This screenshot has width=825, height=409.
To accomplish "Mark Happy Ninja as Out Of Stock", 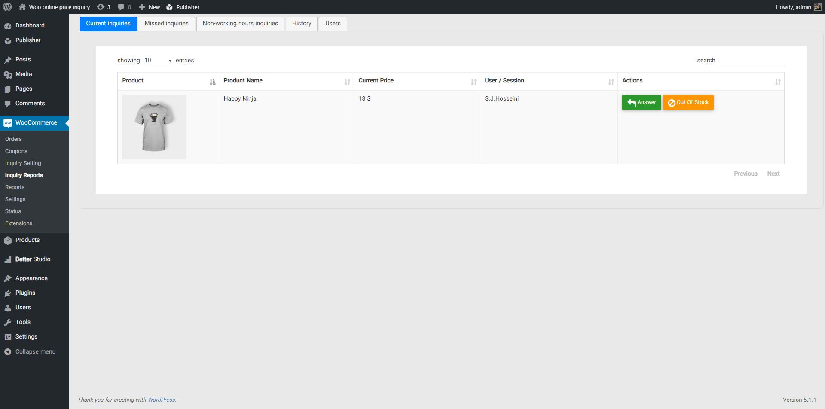I will coord(688,102).
